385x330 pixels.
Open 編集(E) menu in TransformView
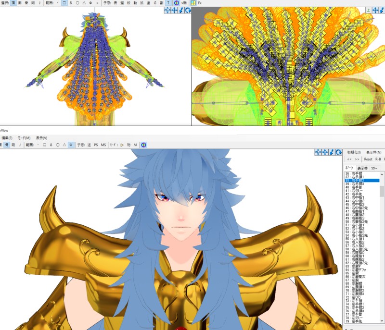pyautogui.click(x=7, y=138)
